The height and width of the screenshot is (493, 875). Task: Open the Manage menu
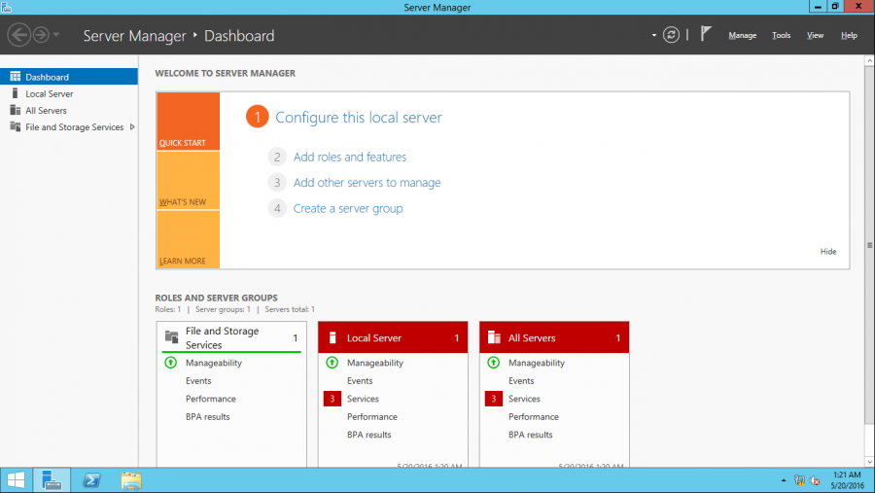pos(742,35)
